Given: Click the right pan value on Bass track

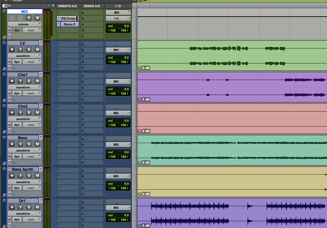Looking at the screenshot, I should coord(125,156).
